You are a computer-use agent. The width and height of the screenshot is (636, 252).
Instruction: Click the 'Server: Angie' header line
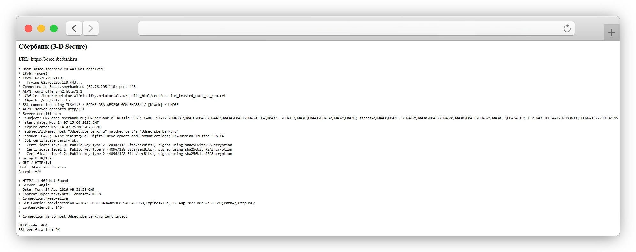(34, 185)
